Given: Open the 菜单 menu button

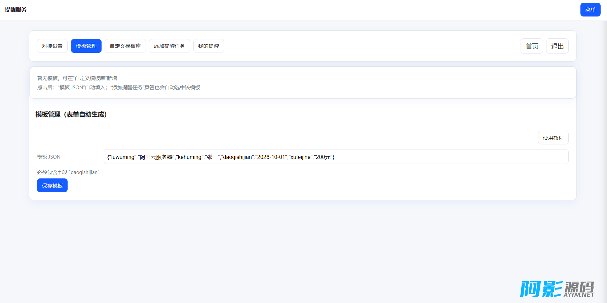Looking at the screenshot, I should [x=590, y=10].
